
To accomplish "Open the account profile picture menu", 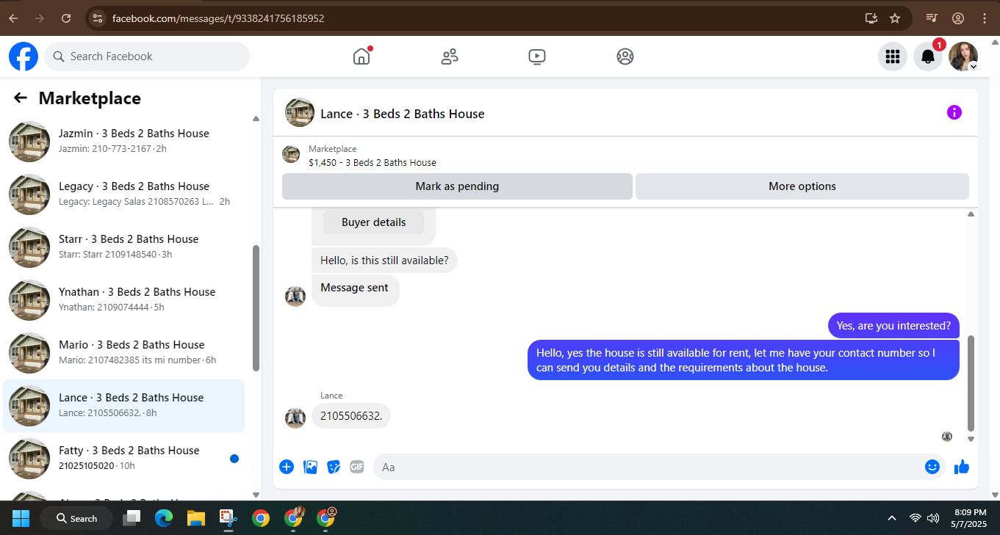I will coord(963,57).
